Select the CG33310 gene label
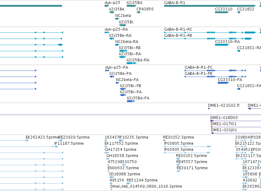Viewport: 261px width, 191px height. tap(224, 9)
